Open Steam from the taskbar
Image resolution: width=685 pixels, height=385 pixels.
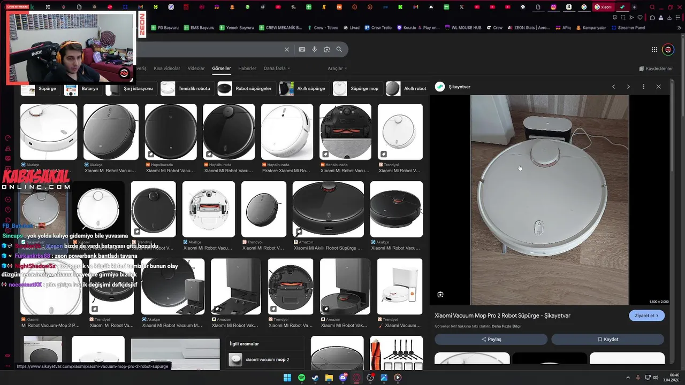tap(315, 378)
